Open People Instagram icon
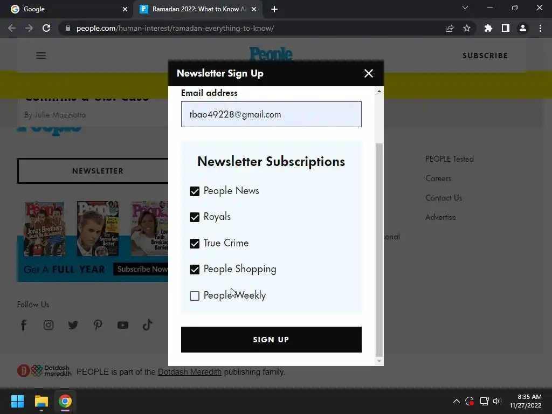This screenshot has height=414, width=552. point(49,325)
